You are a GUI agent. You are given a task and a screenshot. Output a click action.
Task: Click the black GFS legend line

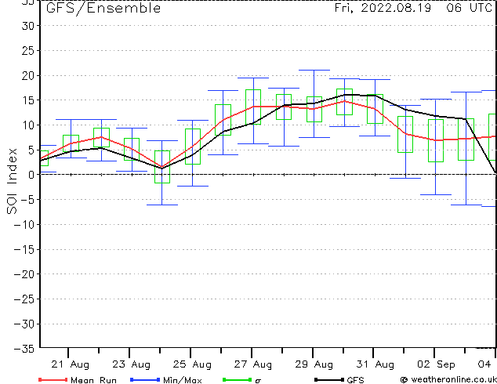tap(329, 379)
